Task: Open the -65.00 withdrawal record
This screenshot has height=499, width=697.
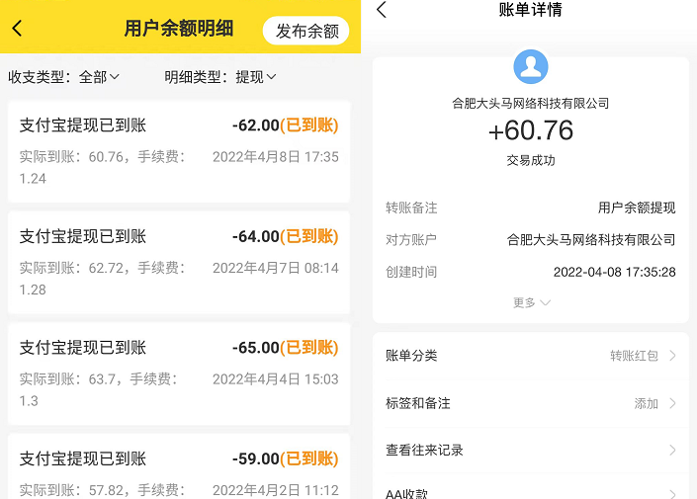Action: pyautogui.click(x=179, y=374)
